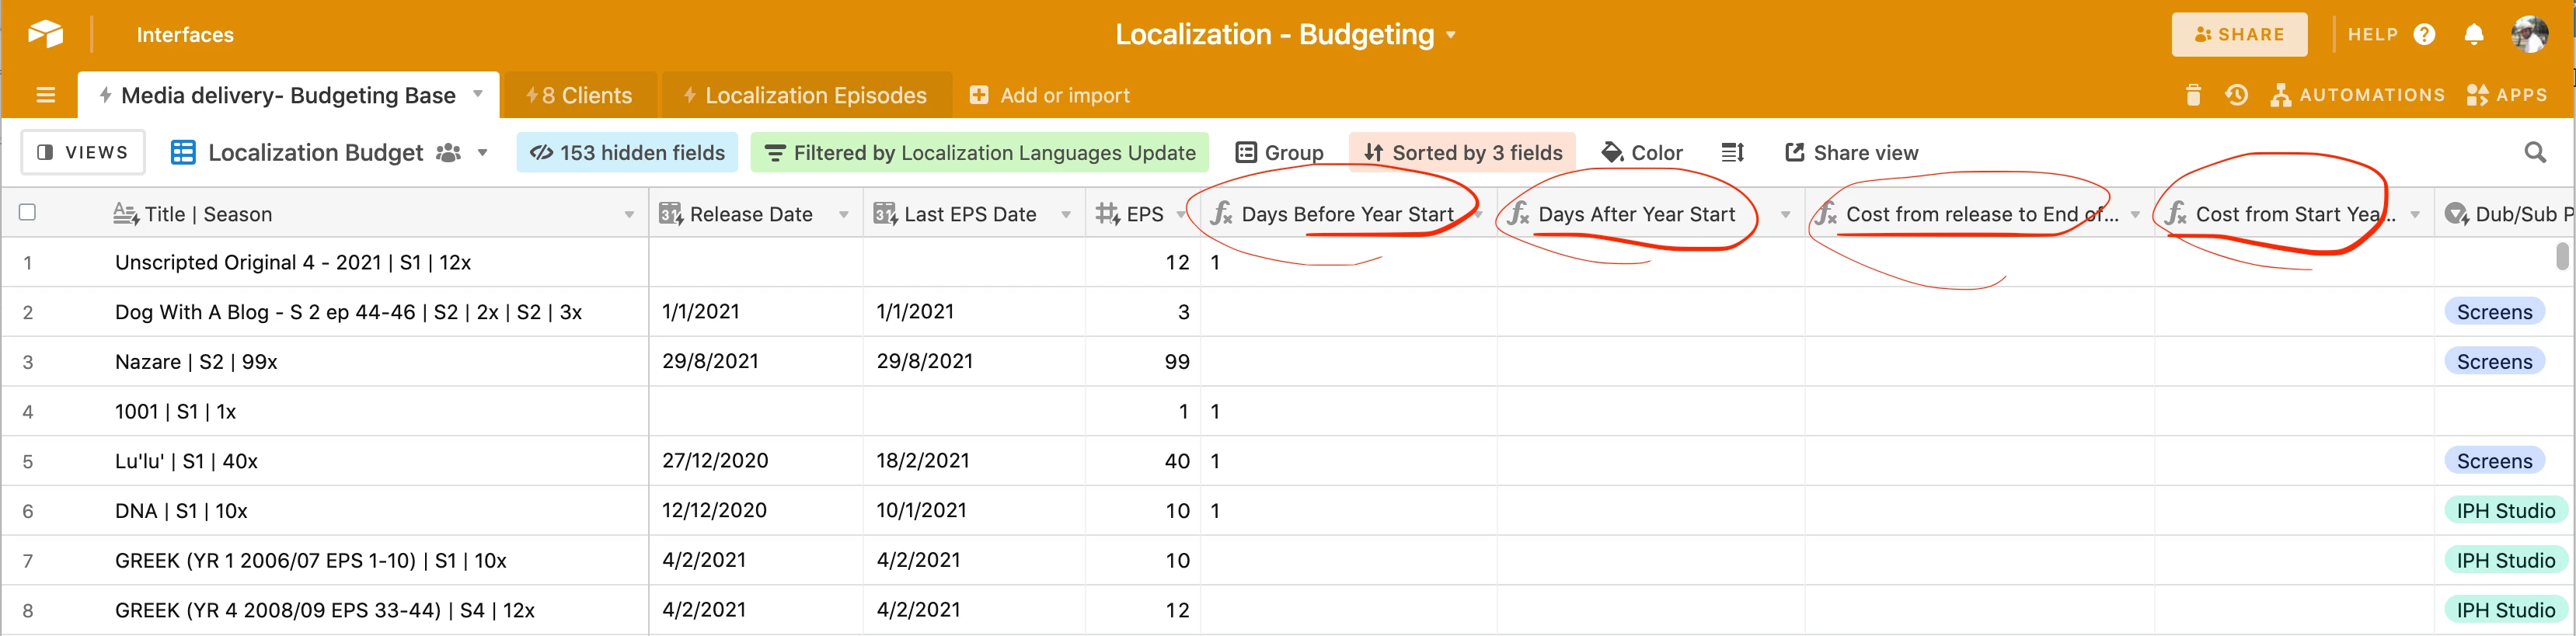2576x636 pixels.
Task: Click the DNA release date 12/12/2020
Action: [x=714, y=510]
